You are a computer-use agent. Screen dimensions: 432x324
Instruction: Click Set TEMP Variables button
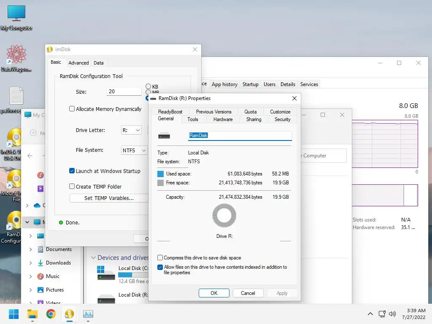[109, 198]
